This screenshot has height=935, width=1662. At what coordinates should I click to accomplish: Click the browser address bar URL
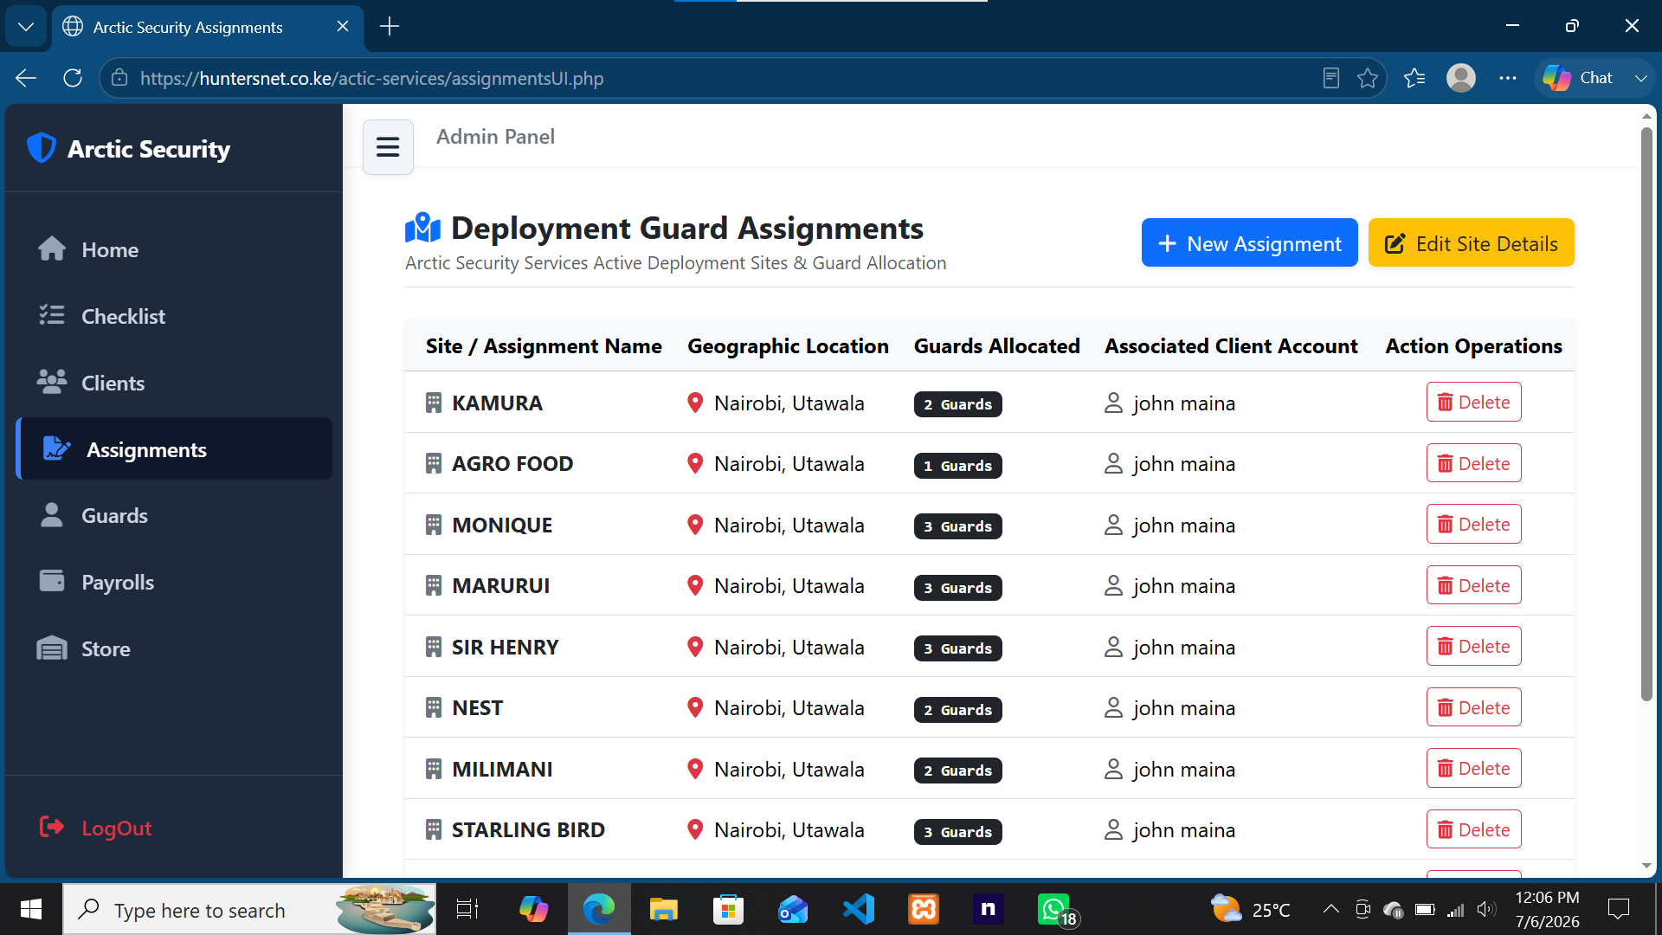(x=372, y=78)
